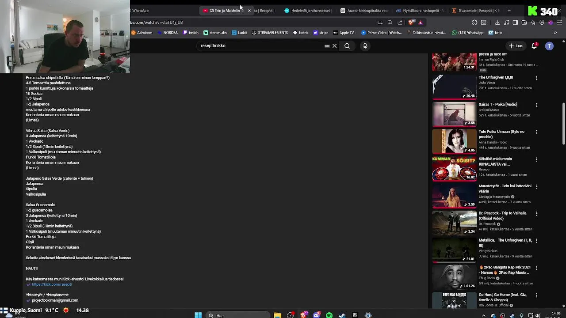Open Sairas T - Poika video thumbnail
Image resolution: width=566 pixels, height=318 pixels.
pos(454,114)
